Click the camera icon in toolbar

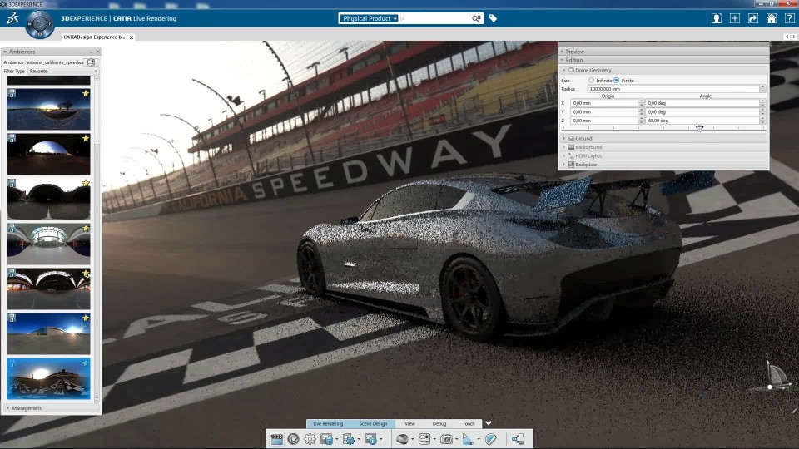coord(446,439)
